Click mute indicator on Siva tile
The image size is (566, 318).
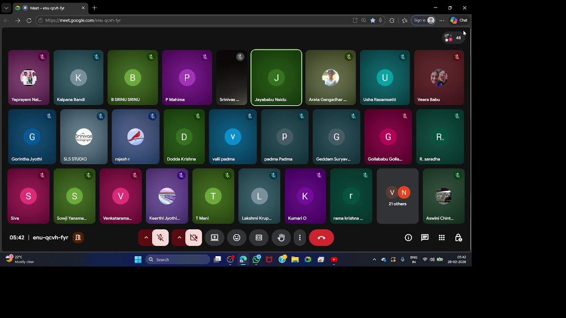click(42, 175)
